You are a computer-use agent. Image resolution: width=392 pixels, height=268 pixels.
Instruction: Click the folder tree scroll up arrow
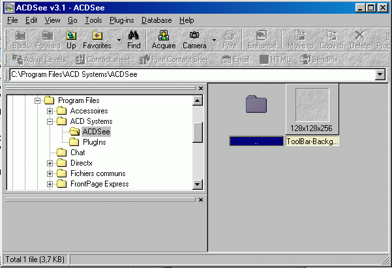tap(198, 100)
